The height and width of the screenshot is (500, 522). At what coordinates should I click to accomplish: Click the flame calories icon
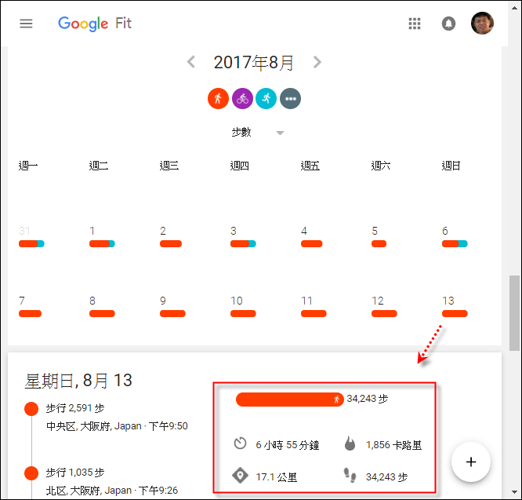(x=350, y=443)
